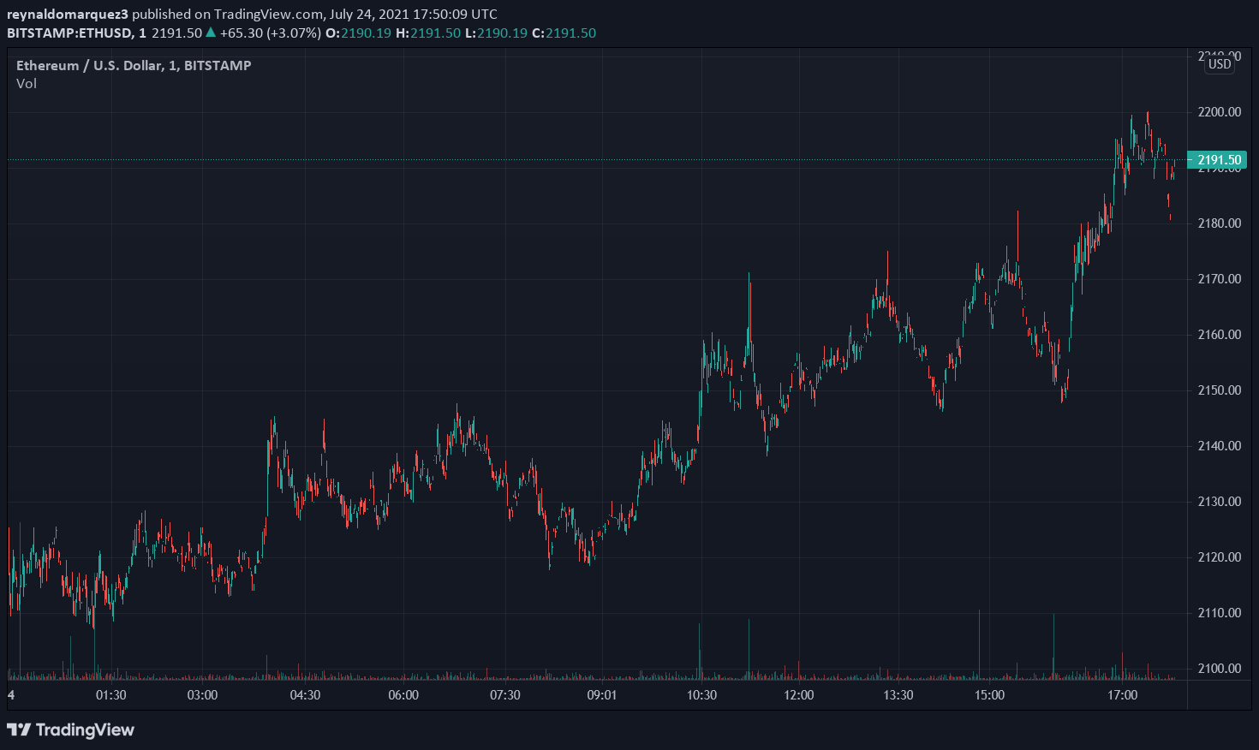This screenshot has width=1259, height=750.
Task: Click the 2130.00 price axis label
Action: [x=1219, y=502]
